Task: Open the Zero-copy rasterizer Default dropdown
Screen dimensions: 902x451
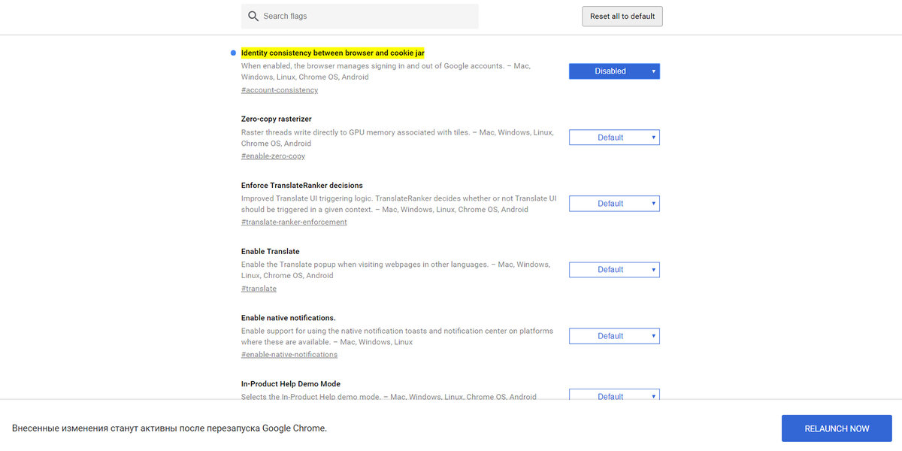Action: coord(614,138)
